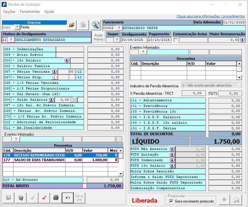Select the RECESSO REMUNERADO row in Proventos
Screen dimensions: 248x207
point(39,155)
